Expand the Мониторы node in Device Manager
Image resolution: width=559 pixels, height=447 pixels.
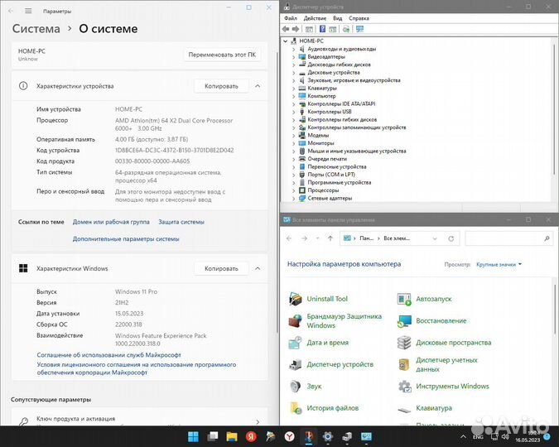coord(294,143)
